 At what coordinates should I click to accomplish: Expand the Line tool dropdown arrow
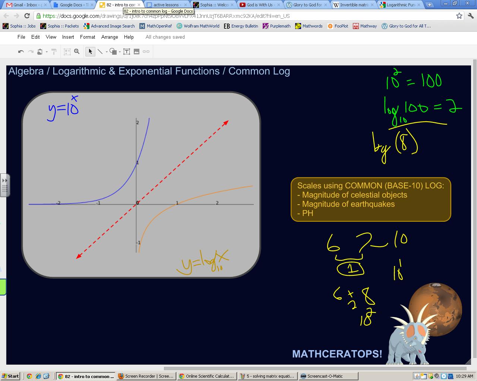coord(107,52)
